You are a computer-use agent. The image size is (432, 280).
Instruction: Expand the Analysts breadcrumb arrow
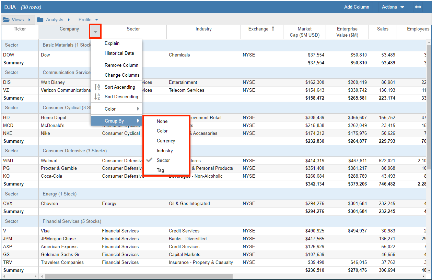click(69, 20)
